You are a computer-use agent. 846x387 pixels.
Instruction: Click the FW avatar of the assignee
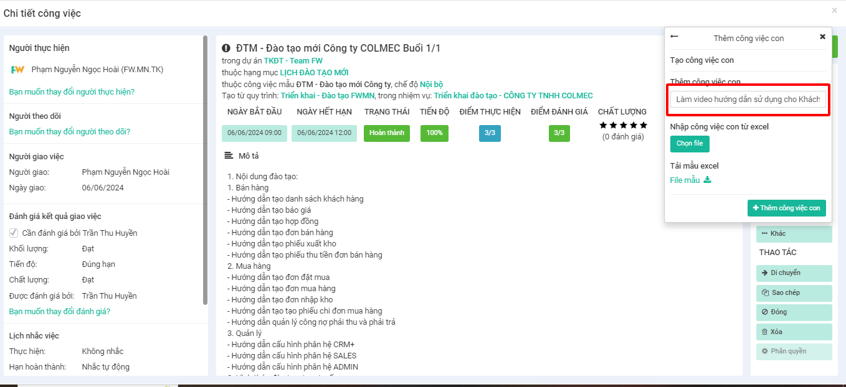point(17,70)
